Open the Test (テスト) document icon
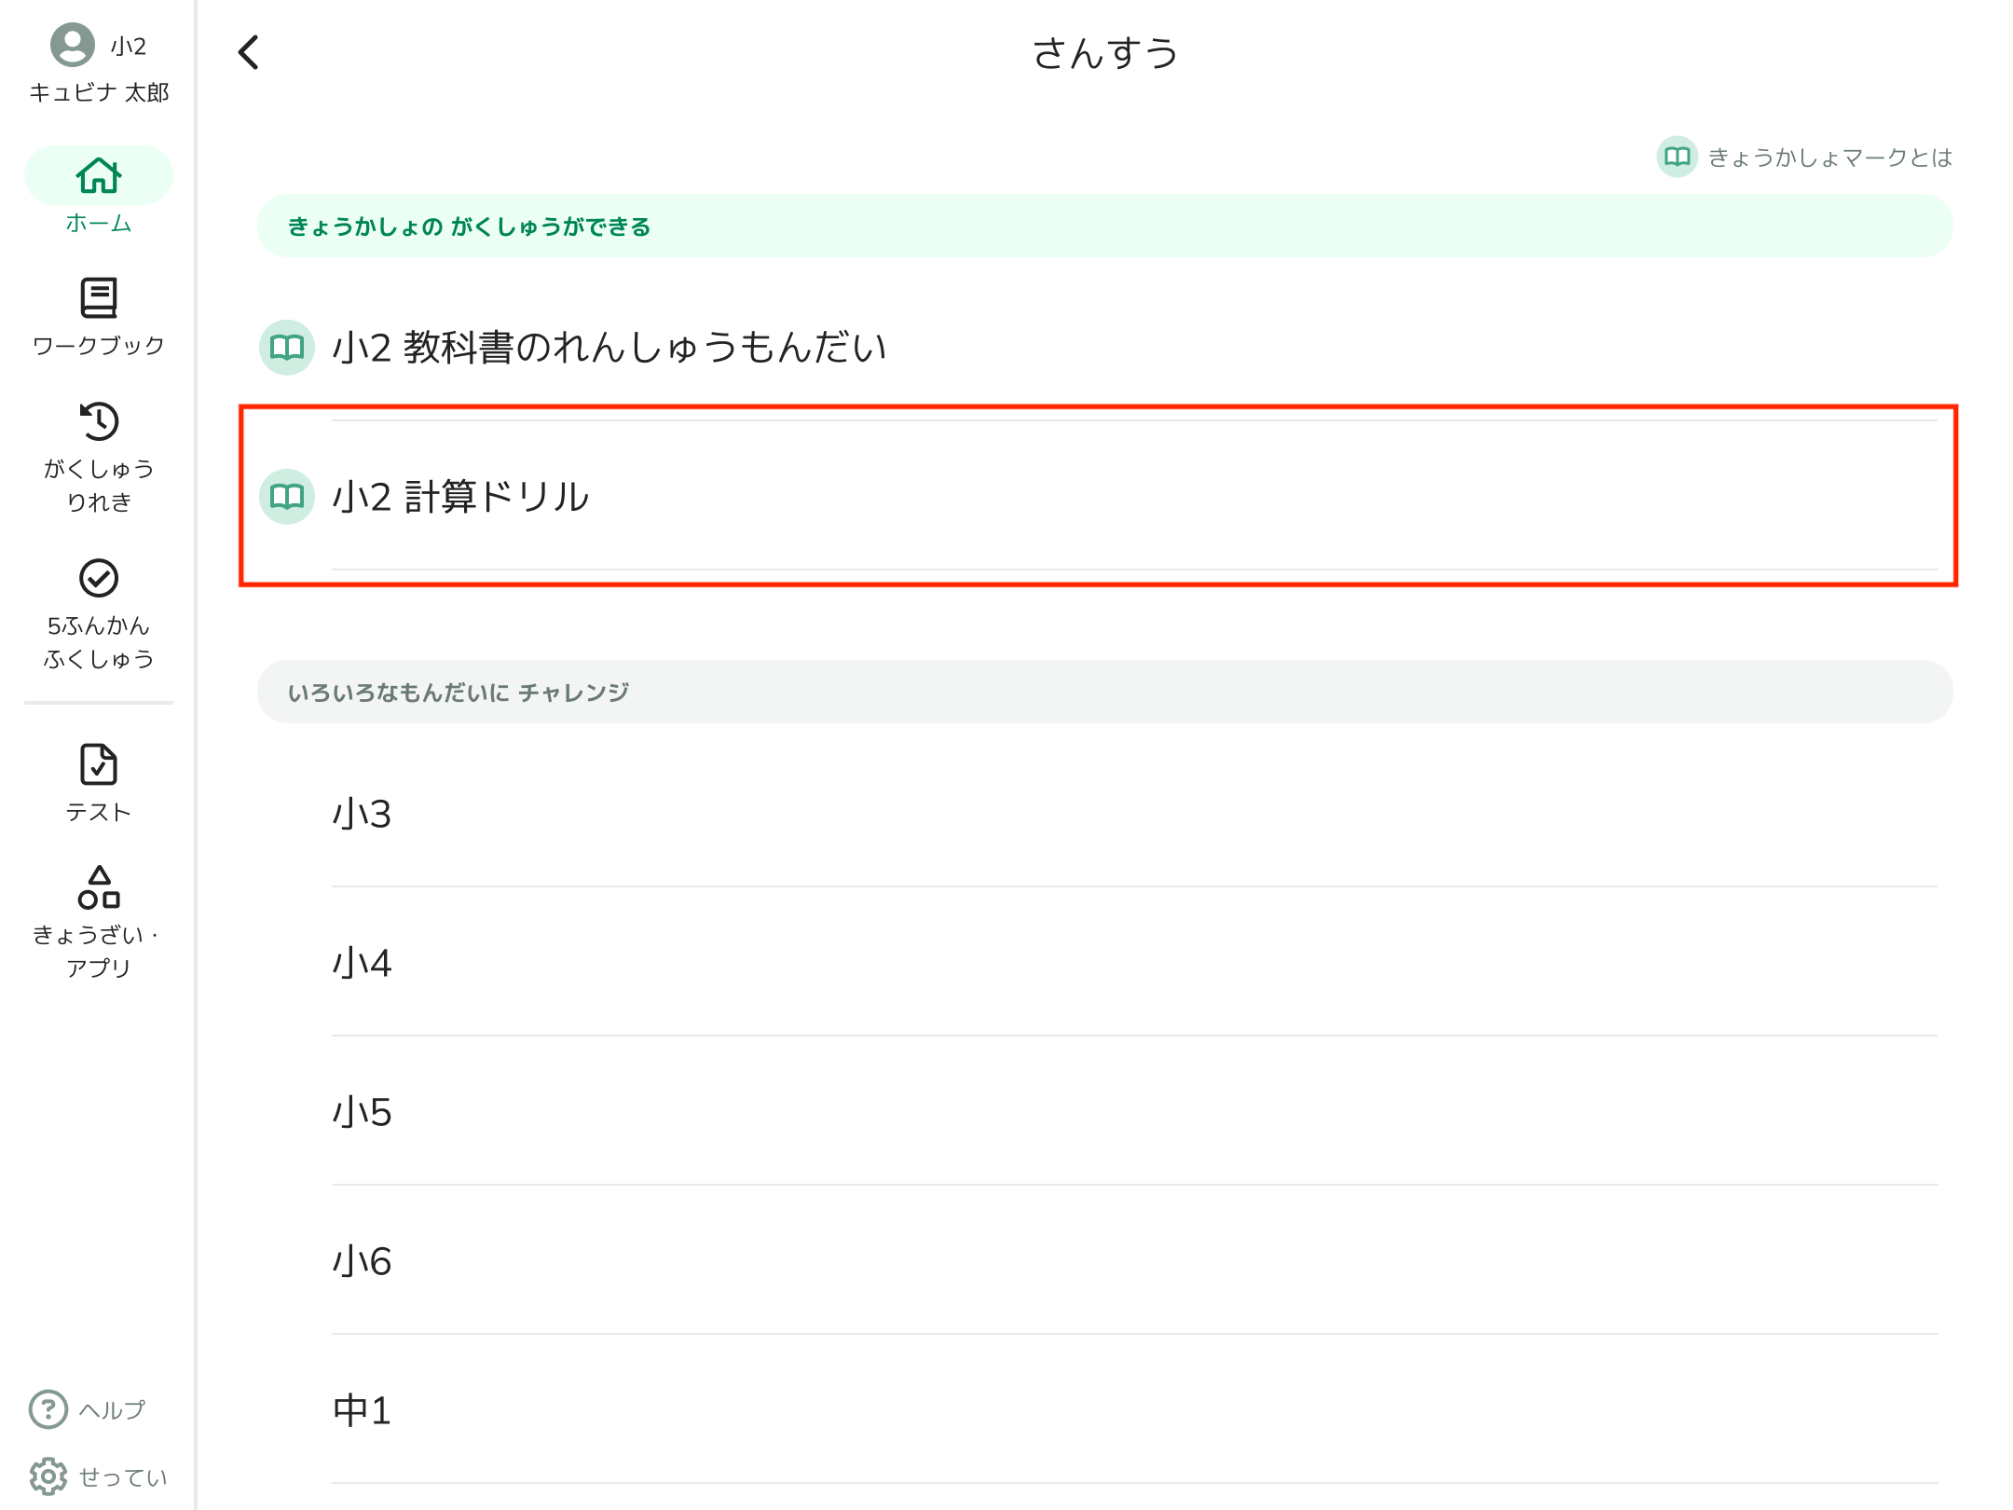2013x1510 pixels. (x=99, y=764)
